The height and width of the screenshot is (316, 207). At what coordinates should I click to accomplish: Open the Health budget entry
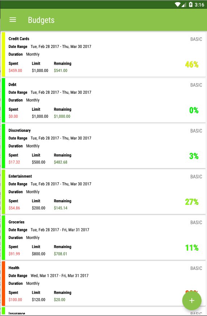[x=103, y=283]
